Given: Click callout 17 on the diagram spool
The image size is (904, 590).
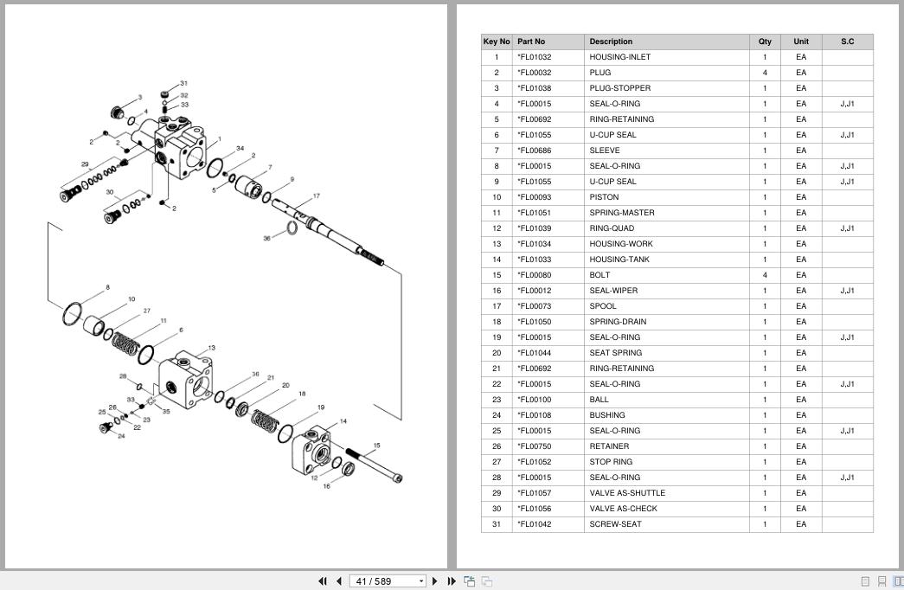Looking at the screenshot, I should [x=316, y=196].
